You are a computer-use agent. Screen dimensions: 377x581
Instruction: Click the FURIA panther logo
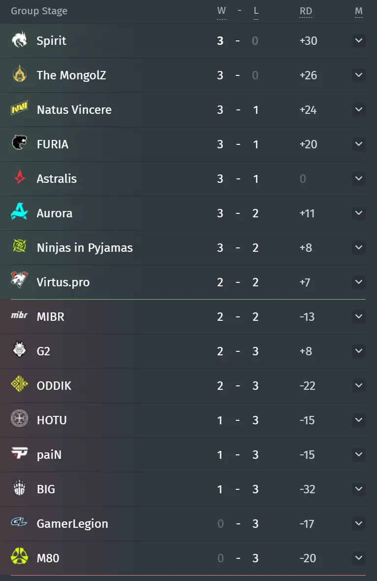pos(19,143)
